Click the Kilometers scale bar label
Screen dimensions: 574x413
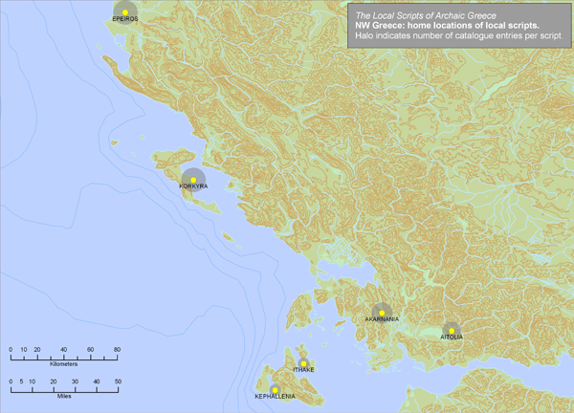point(64,364)
